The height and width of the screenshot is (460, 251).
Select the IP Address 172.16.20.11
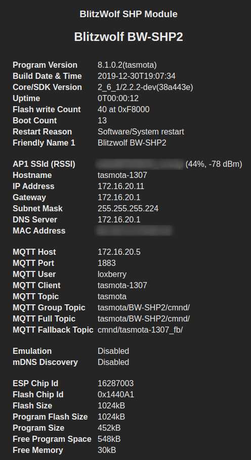click(121, 187)
